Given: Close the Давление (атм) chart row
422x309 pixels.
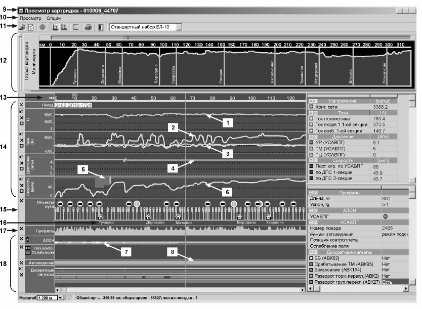Looking at the screenshot, I should [x=22, y=163].
